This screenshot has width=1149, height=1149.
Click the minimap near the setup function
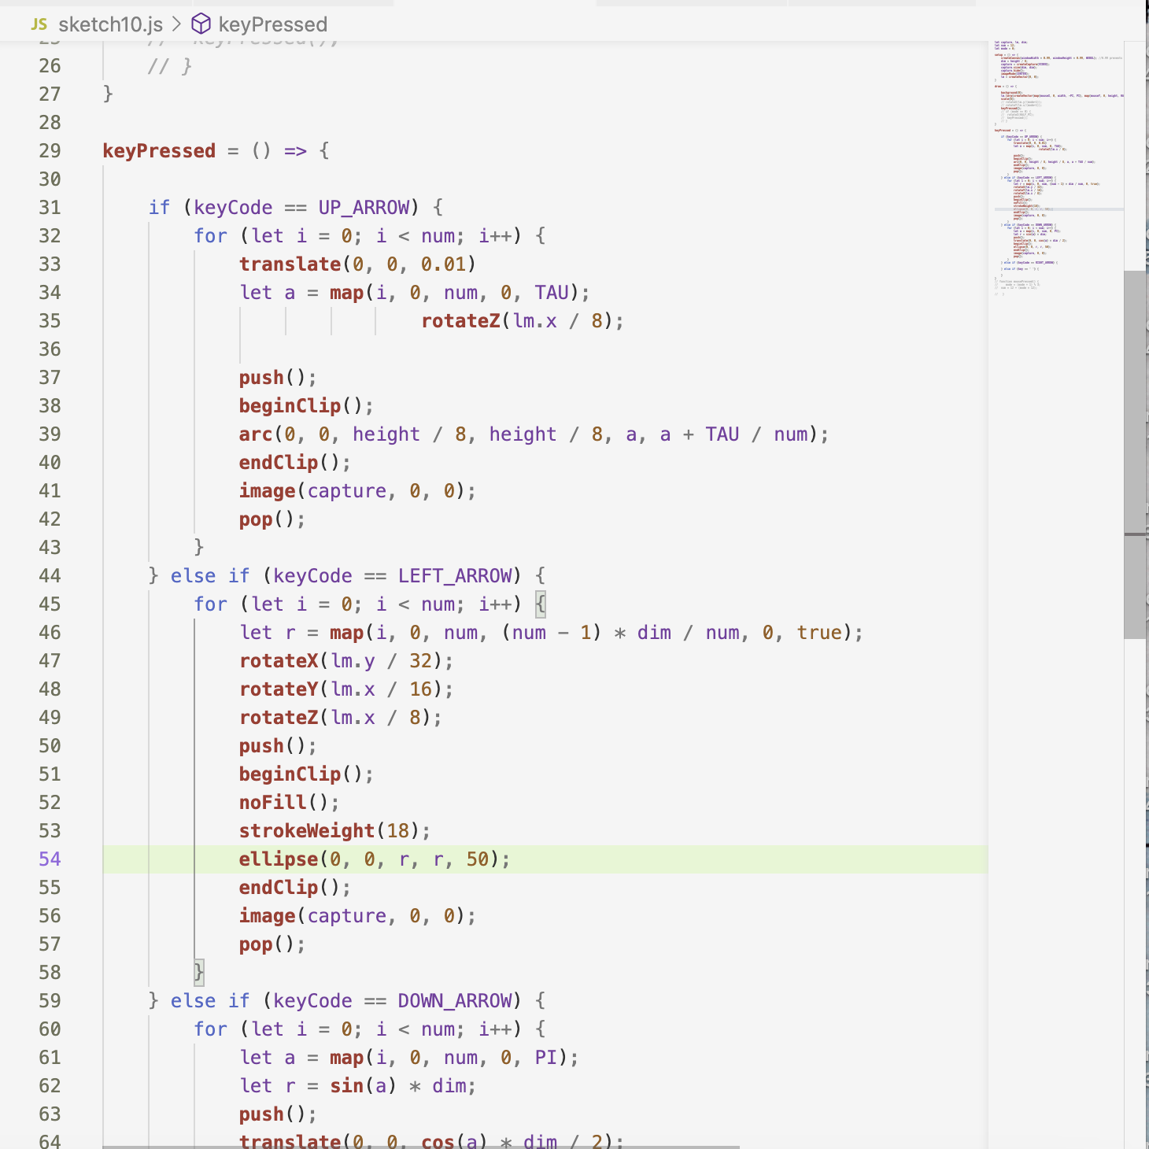click(x=1015, y=54)
